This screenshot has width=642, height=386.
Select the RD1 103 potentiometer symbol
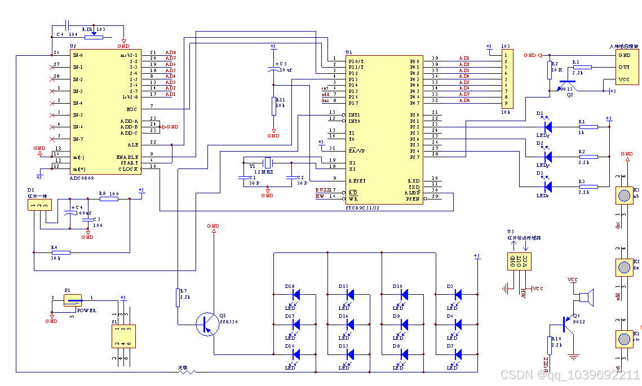pyautogui.click(x=94, y=35)
